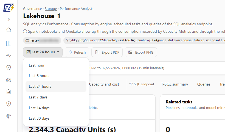This screenshot has width=225, height=132.
Task: Click the SQL endpoint group label
Action: click(142, 84)
